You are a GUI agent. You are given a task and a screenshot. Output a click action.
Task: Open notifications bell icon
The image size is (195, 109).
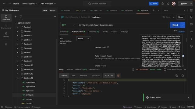pyautogui.click(x=168, y=4)
